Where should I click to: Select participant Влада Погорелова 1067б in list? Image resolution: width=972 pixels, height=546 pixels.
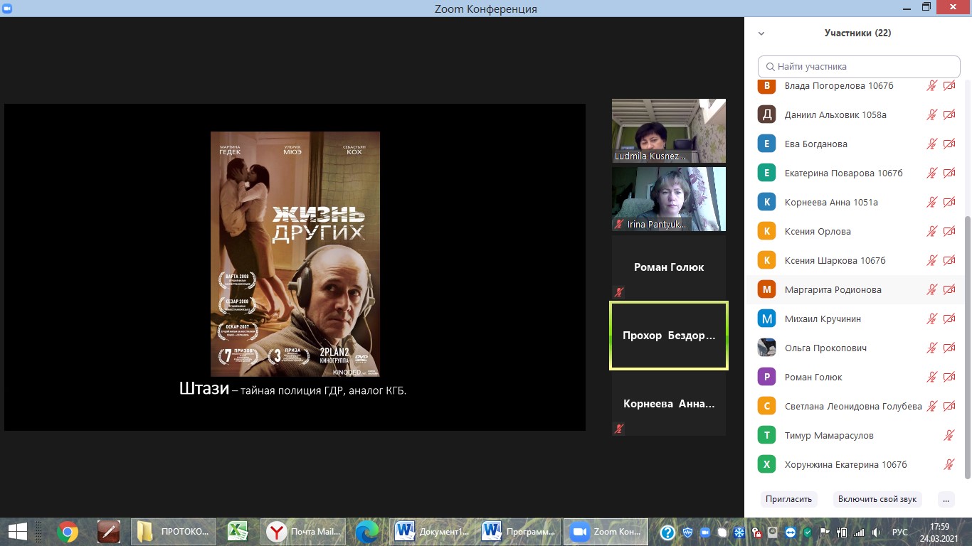pos(855,85)
